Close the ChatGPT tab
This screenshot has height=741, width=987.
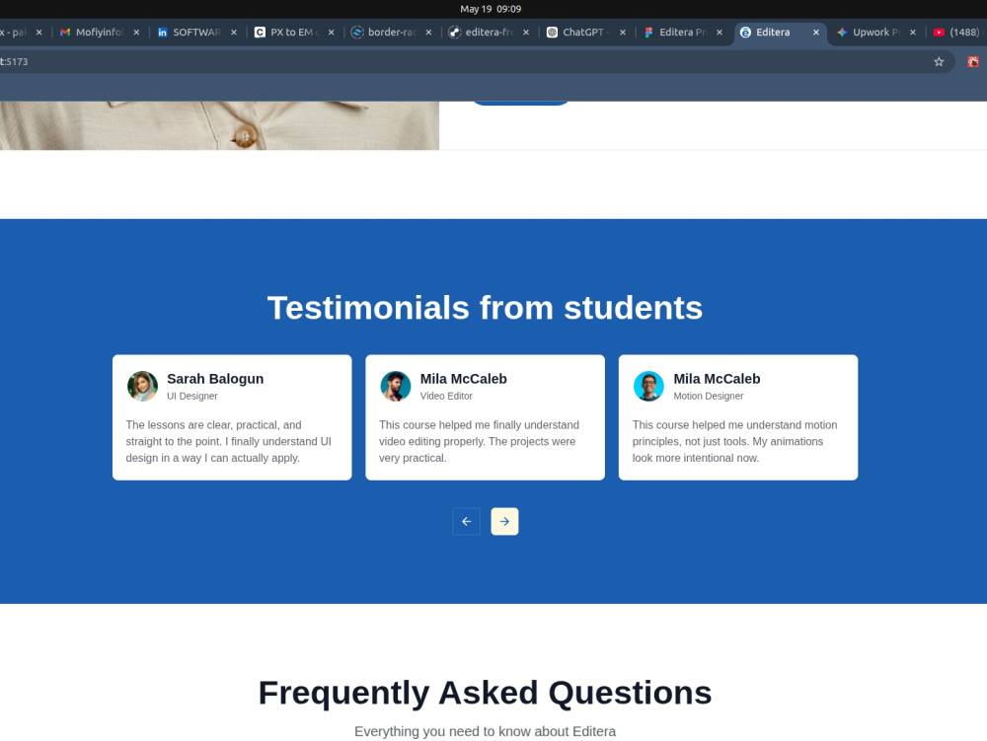coord(623,33)
